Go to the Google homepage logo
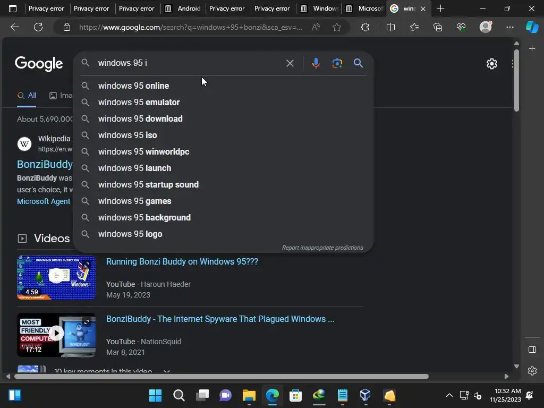This screenshot has height=408, width=544. coord(38,64)
